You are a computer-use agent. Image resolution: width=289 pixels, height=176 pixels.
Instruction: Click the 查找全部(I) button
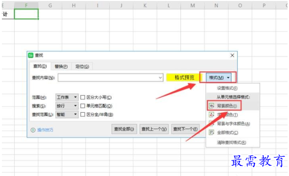point(124,129)
